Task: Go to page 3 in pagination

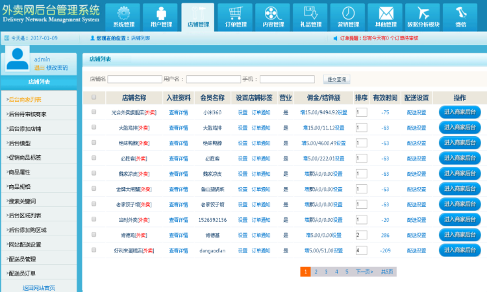Action: click(x=326, y=272)
